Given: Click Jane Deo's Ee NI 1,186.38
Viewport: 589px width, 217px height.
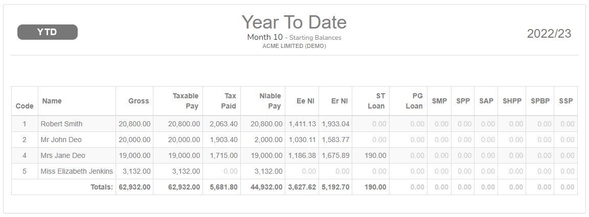Looking at the screenshot, I should click(302, 155).
